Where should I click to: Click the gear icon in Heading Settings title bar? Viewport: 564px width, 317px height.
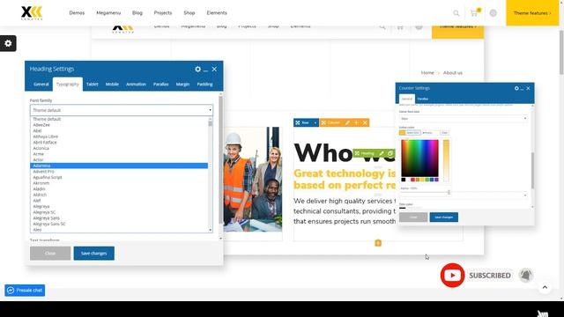(197, 69)
